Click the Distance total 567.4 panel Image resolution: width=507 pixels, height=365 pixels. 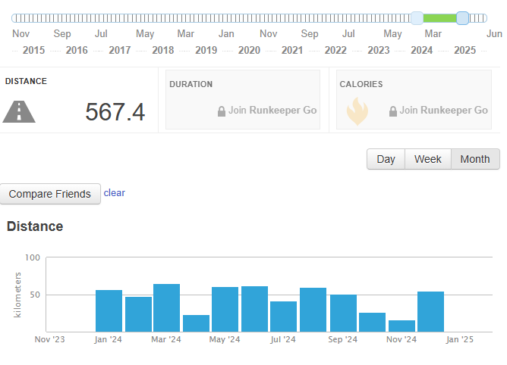[x=79, y=100]
